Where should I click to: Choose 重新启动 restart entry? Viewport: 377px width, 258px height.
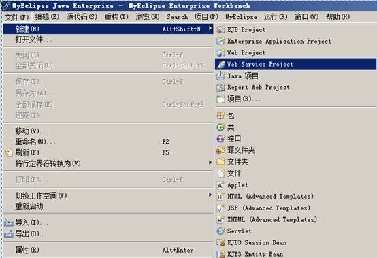(108, 206)
